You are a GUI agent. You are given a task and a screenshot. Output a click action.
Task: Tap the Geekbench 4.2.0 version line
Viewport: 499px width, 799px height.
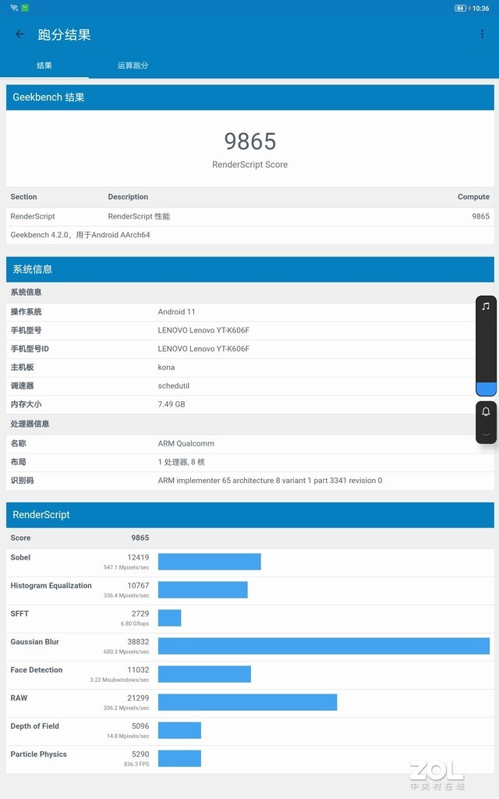(80, 235)
